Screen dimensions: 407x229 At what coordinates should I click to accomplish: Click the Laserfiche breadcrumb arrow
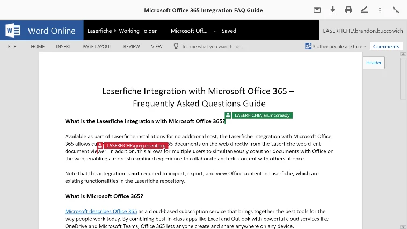tap(115, 31)
